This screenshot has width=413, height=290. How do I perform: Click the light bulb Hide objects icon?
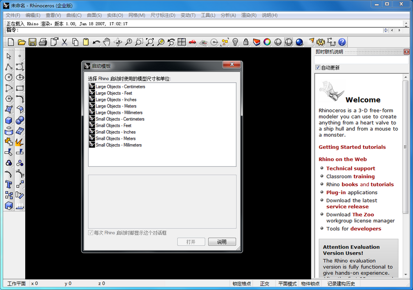(x=235, y=42)
